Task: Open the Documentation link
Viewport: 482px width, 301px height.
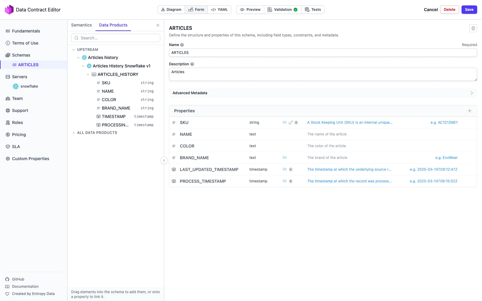Action: [25, 287]
